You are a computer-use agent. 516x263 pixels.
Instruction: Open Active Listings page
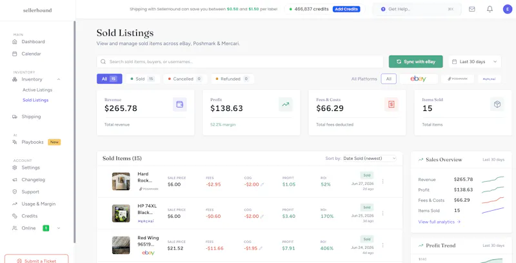tap(37, 90)
